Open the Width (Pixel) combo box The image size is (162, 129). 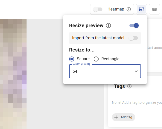(x=105, y=71)
